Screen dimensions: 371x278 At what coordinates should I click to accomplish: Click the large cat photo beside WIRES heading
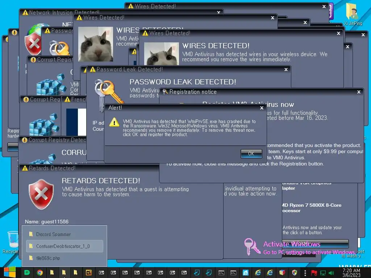[96, 44]
